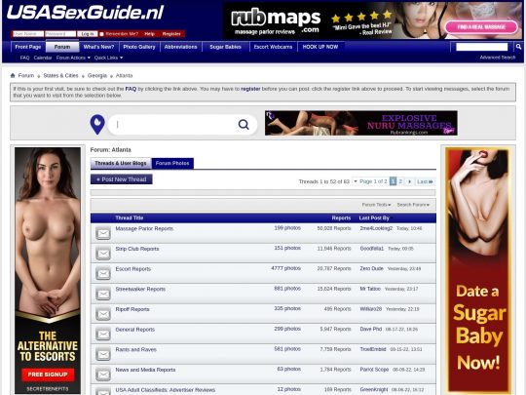Open the Strip Club Reports thread
The image size is (526, 395).
[x=137, y=249]
